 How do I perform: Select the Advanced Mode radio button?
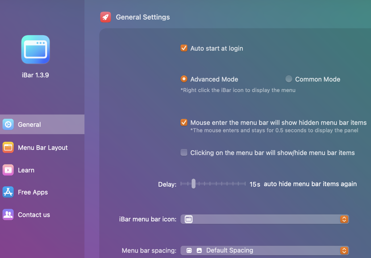point(184,79)
